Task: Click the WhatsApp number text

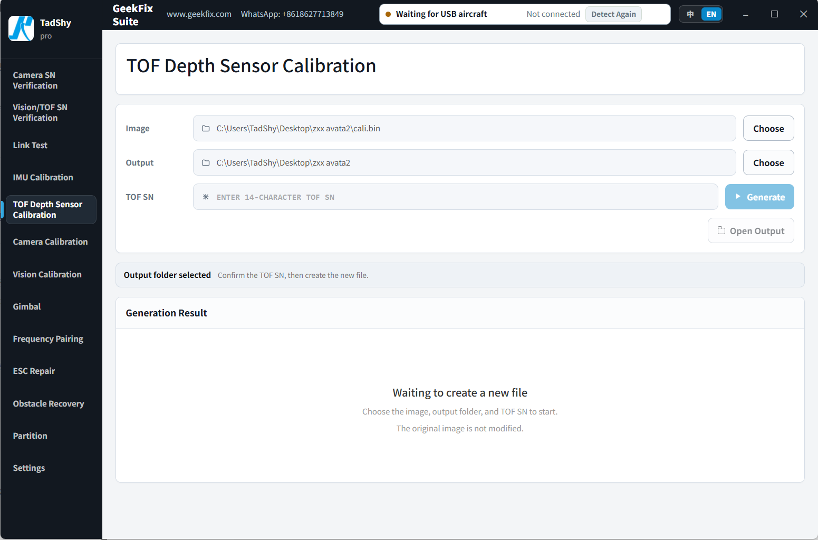Action: (292, 14)
